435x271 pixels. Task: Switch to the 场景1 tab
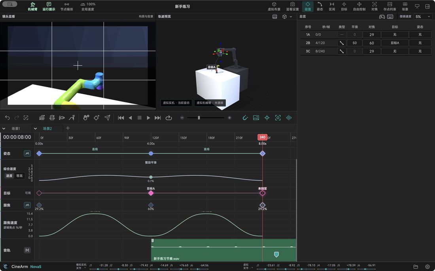16,129
